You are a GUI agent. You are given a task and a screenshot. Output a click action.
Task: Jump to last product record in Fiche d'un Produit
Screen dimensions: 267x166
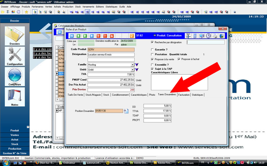pyautogui.click(x=92, y=36)
